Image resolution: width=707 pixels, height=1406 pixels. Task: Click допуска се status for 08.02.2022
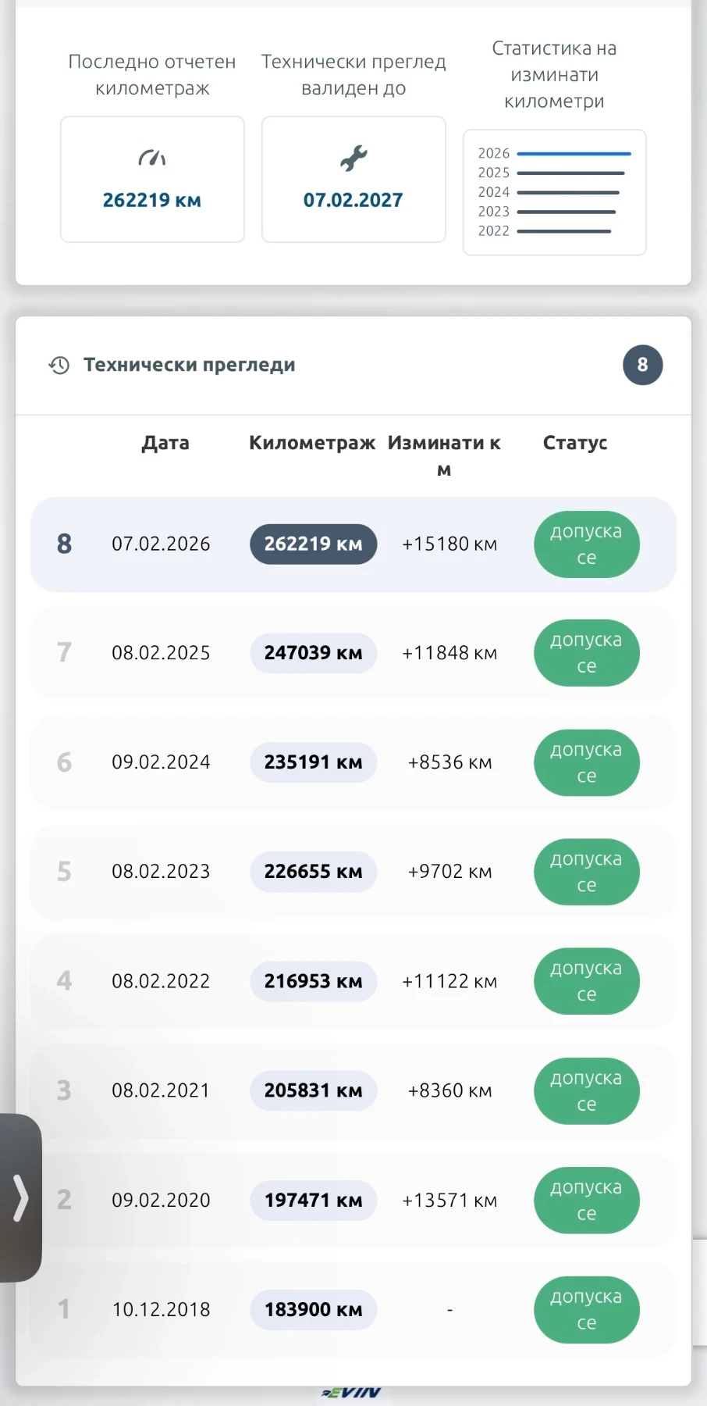587,981
